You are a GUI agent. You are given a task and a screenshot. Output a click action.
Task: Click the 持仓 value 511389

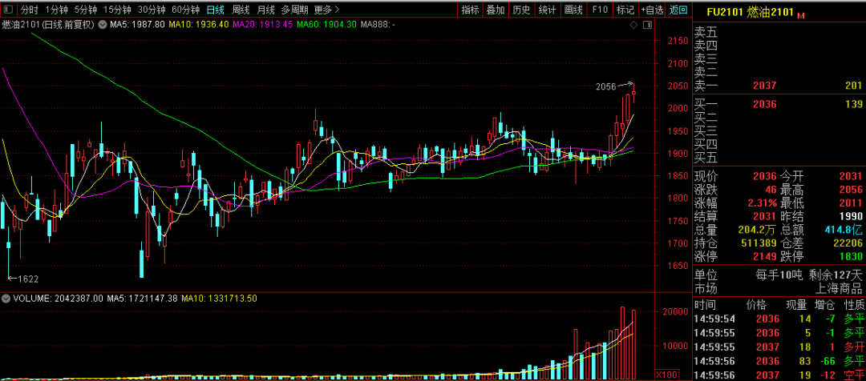click(x=758, y=243)
